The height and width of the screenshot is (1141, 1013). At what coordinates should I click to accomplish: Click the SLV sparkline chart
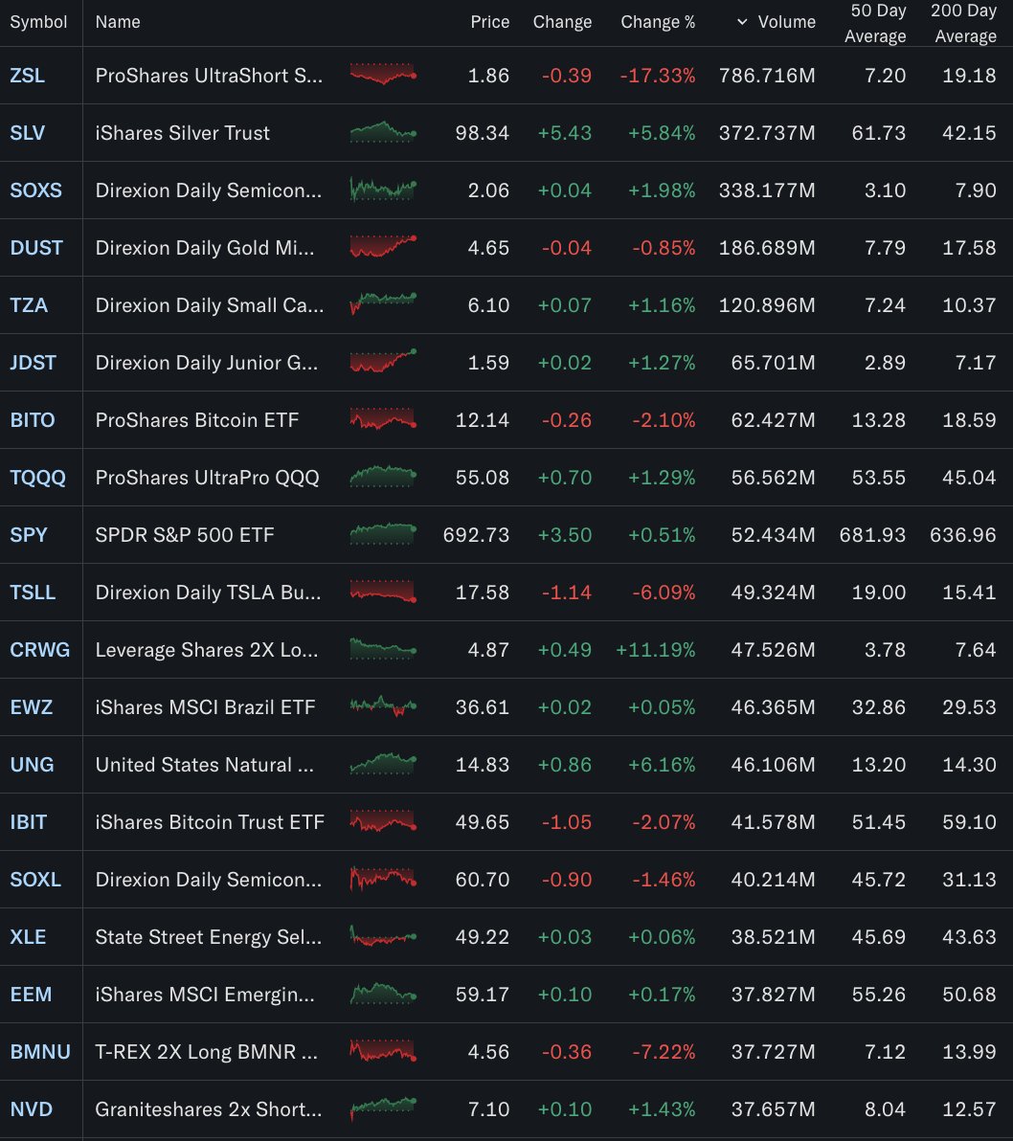pyautogui.click(x=383, y=132)
